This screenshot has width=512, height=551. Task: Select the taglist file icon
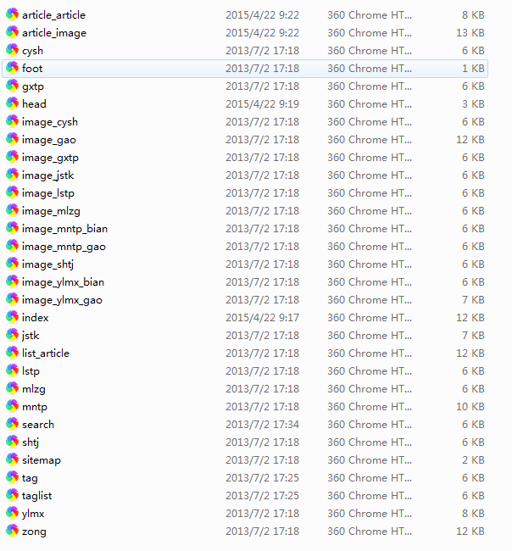[13, 496]
